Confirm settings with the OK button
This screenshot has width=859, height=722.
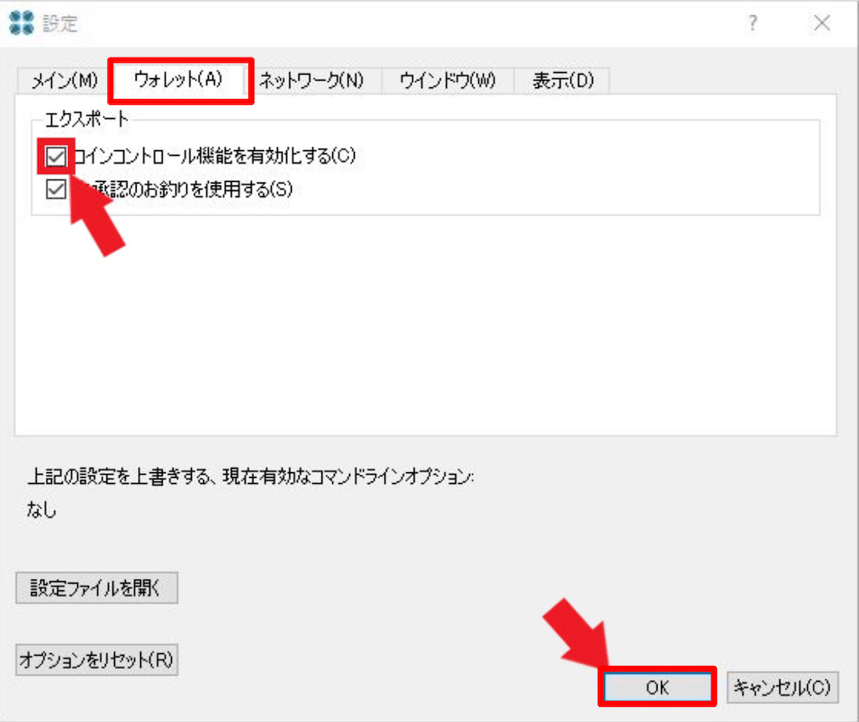tap(657, 687)
